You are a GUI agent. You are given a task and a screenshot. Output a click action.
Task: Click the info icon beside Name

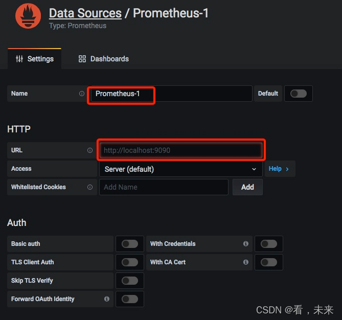point(82,94)
